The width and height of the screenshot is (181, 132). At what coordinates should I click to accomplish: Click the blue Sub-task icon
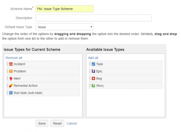11,93
